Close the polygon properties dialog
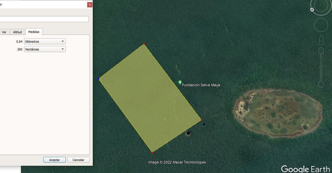The image size is (332, 173). point(89,5)
